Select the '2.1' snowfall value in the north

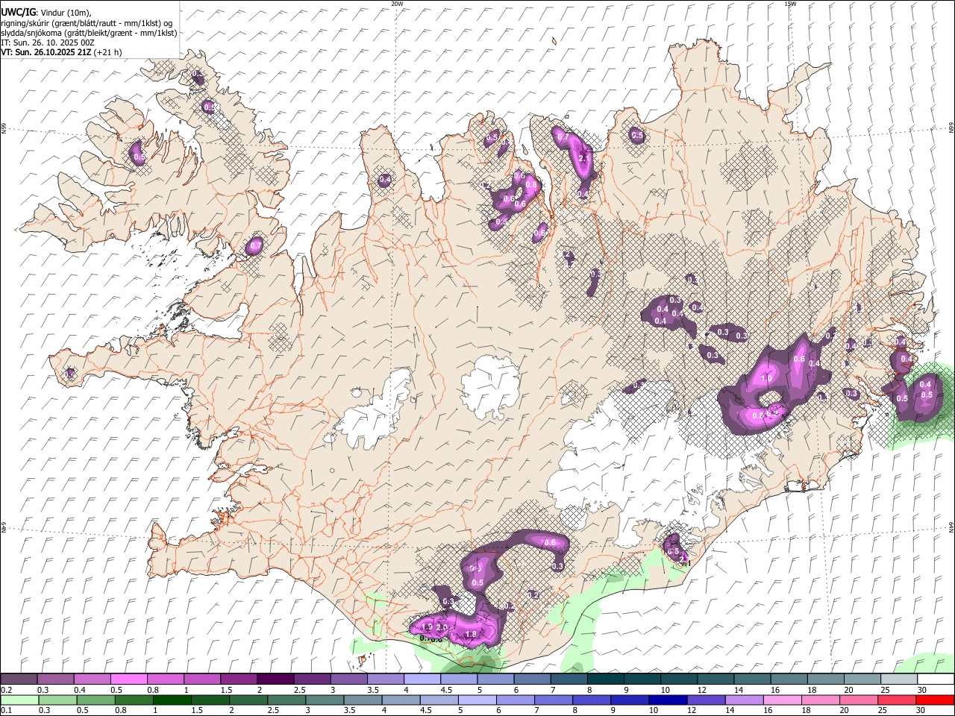point(584,158)
